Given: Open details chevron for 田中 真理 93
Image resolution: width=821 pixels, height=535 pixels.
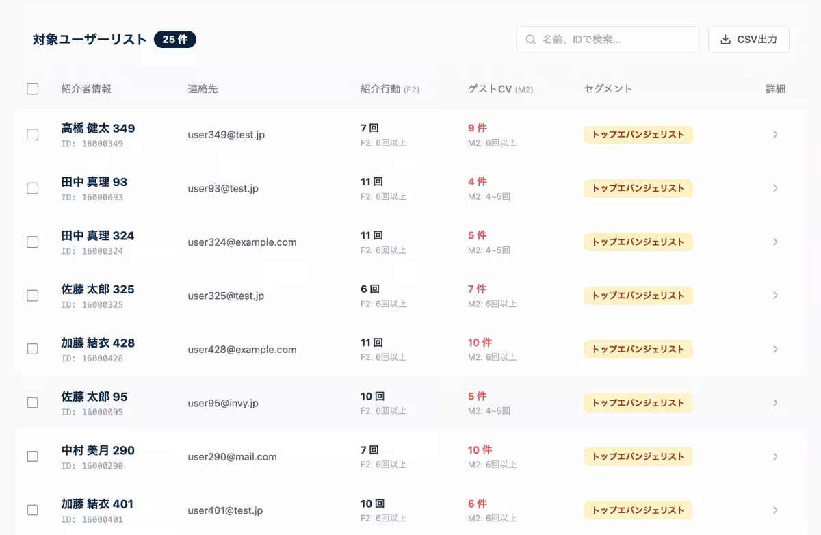Looking at the screenshot, I should [775, 188].
